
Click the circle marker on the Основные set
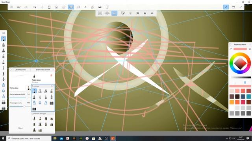pyautogui.click(x=52, y=86)
